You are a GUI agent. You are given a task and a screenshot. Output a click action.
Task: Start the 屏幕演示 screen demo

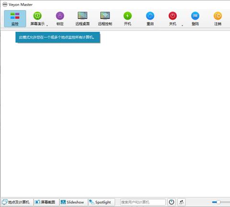37,19
